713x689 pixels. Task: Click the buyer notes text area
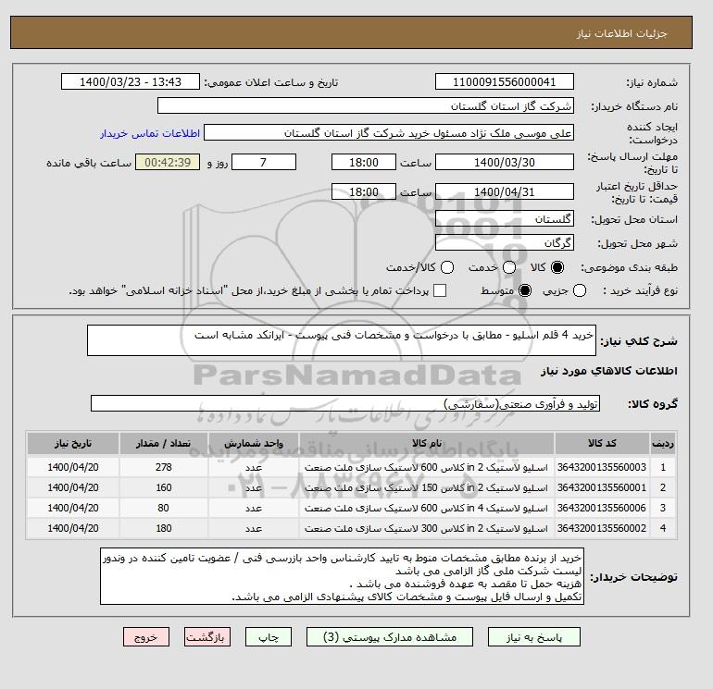click(x=342, y=576)
